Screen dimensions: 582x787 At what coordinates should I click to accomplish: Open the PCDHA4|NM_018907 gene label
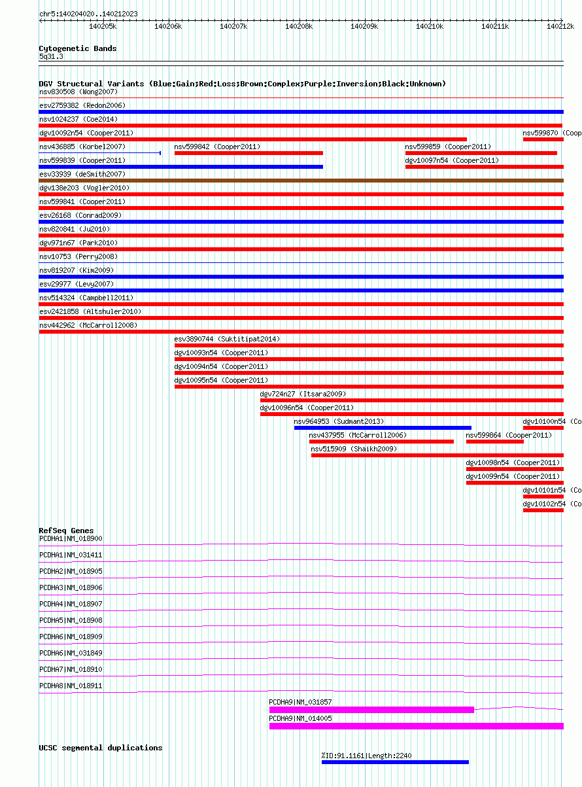71,604
